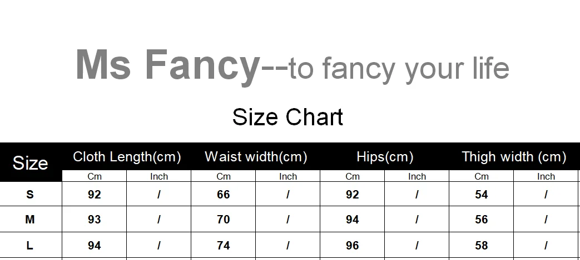Click the Waist width(cm) column header

[256, 157]
